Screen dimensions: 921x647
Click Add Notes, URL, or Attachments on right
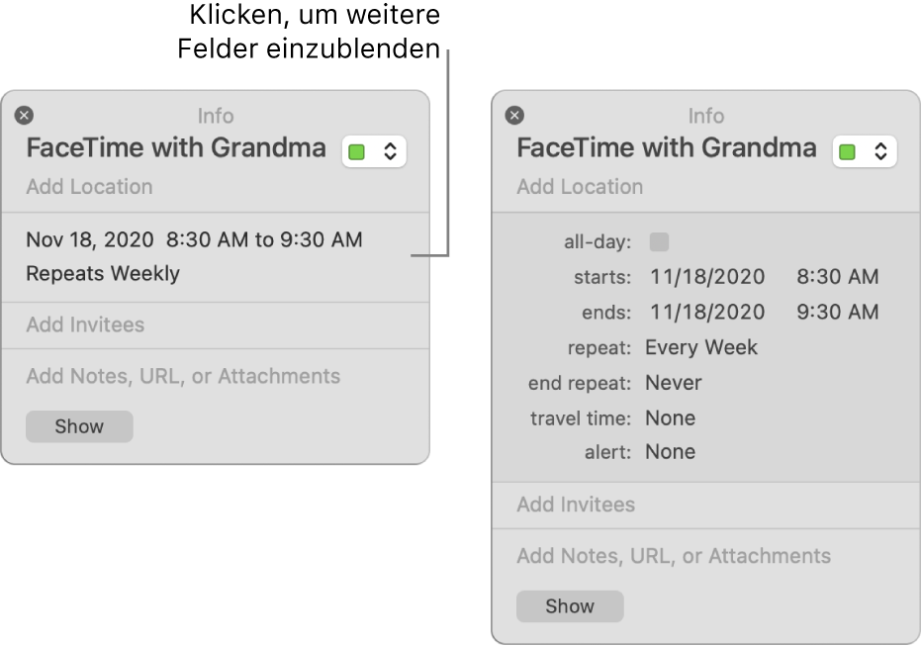click(x=674, y=556)
